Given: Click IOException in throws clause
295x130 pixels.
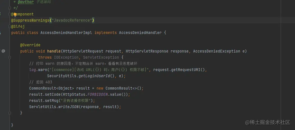Looking at the screenshot, I should (x=66, y=57).
